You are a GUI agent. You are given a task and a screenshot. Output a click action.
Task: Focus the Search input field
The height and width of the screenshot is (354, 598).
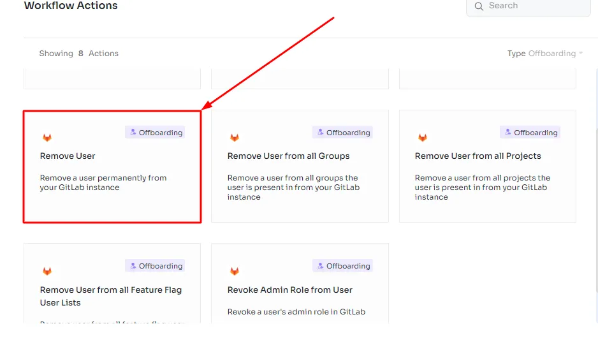click(x=529, y=6)
